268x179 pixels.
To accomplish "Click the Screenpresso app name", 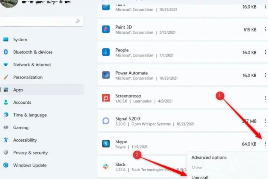I will (128, 96).
